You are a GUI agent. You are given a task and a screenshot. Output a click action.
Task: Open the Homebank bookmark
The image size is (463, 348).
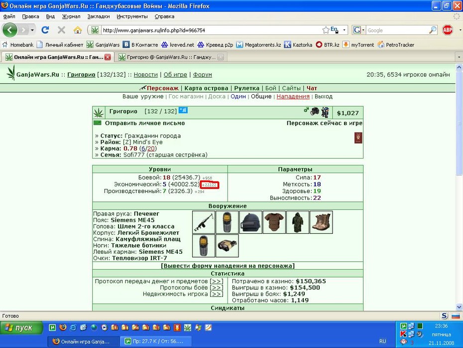(18, 45)
